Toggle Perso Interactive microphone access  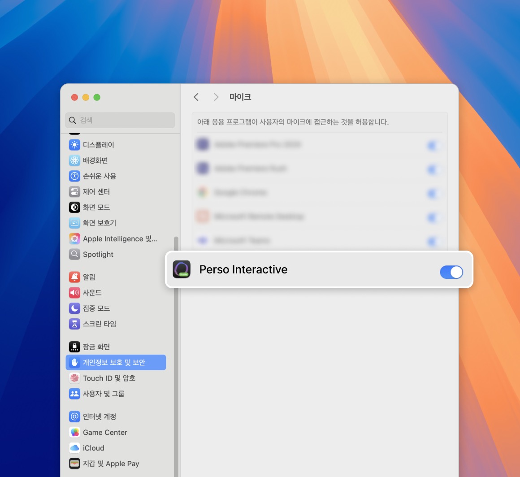click(451, 272)
